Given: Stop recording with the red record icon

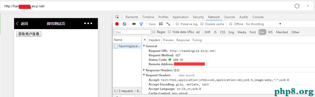Looking at the screenshot, I should coord(117,24).
